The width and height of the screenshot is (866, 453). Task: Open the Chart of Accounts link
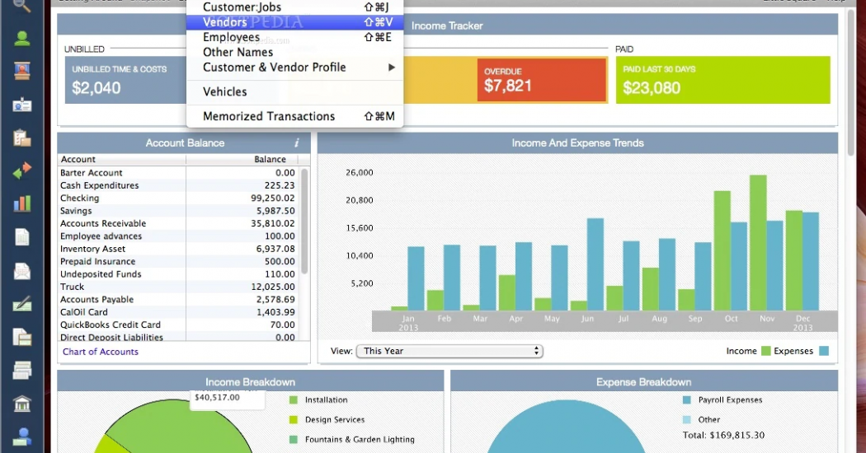[101, 352]
